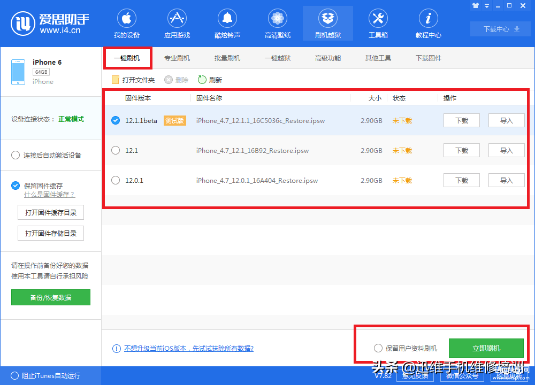Open 教程中心 tutorial info icon
The image size is (535, 385).
(428, 19)
